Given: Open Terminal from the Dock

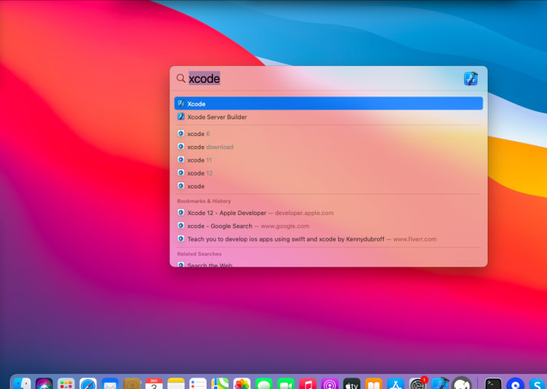Looking at the screenshot, I should pos(494,384).
